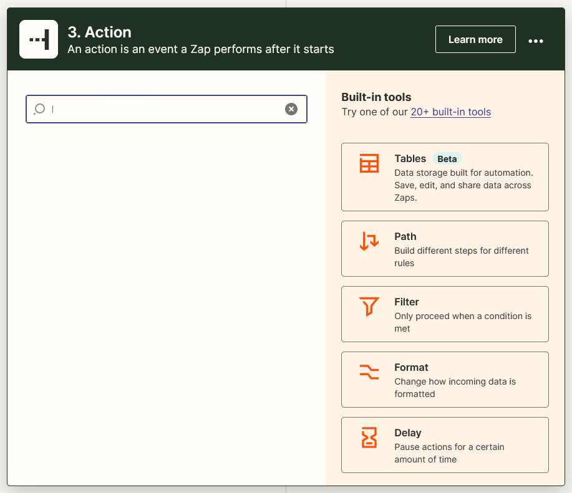Choose the Format built-in tool title
This screenshot has width=572, height=493.
click(x=411, y=368)
